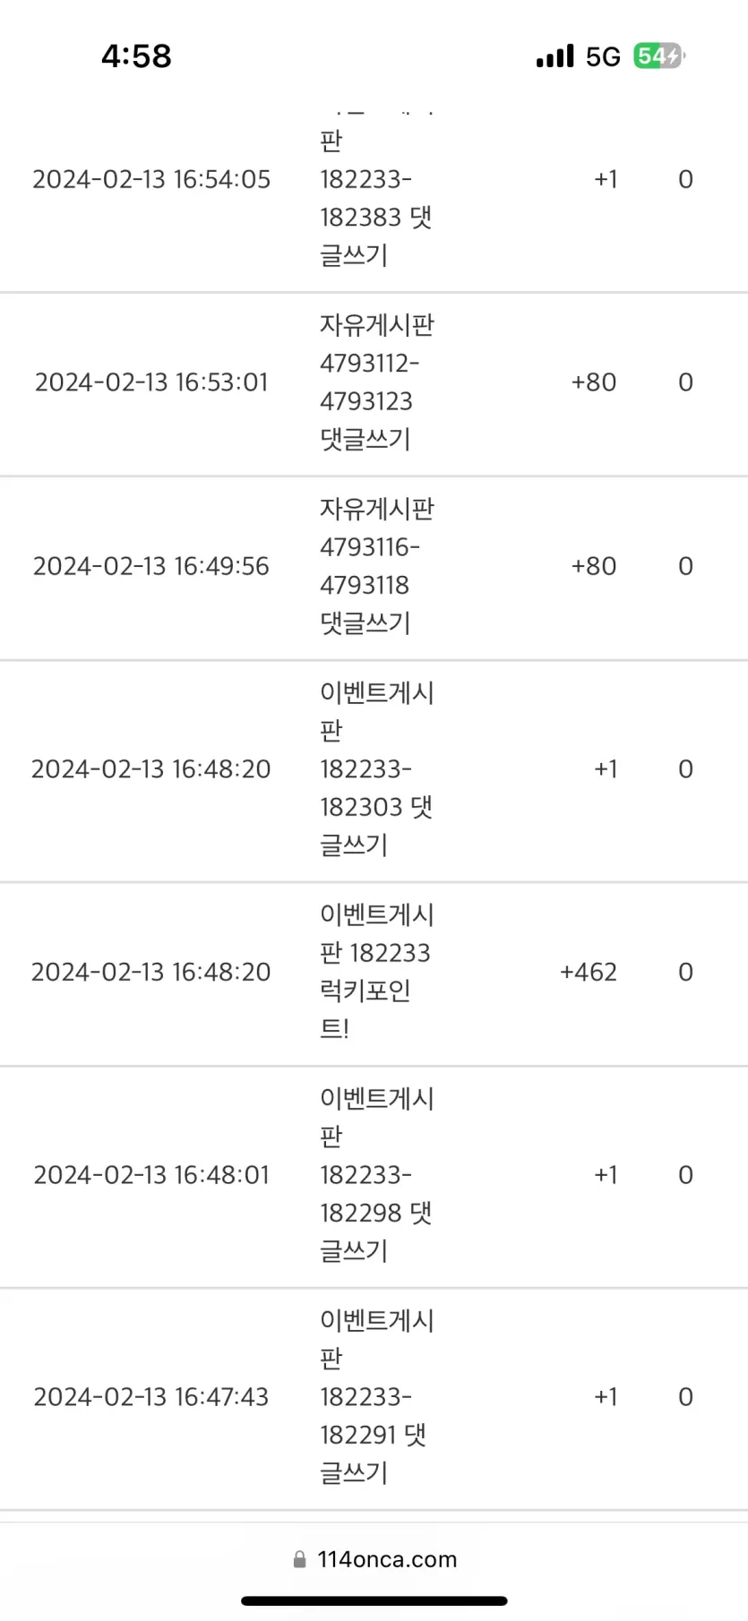
Task: Tap the green battery charging icon
Action: pos(658,56)
